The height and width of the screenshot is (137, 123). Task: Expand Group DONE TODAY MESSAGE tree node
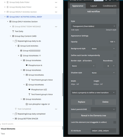(10, 27)
